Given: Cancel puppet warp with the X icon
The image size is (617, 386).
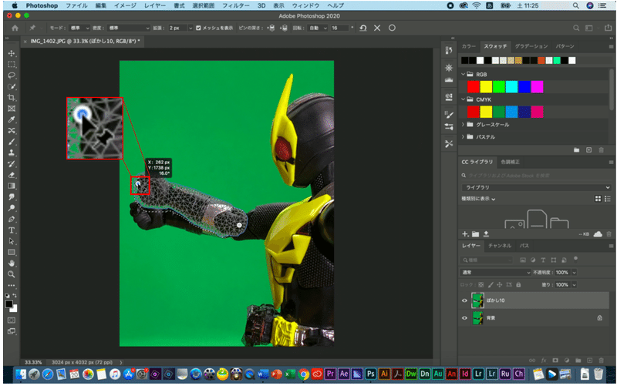Looking at the screenshot, I should (x=377, y=28).
